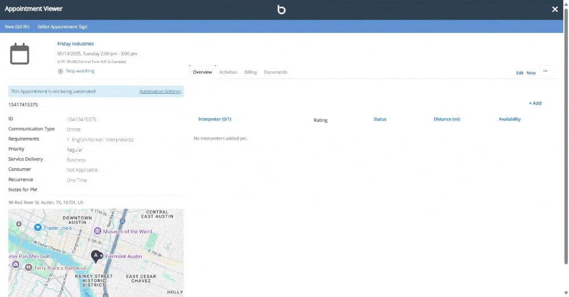Viewport: 569px width, 297px height.
Task: Click the Business service delivery value
Action: (x=76, y=160)
